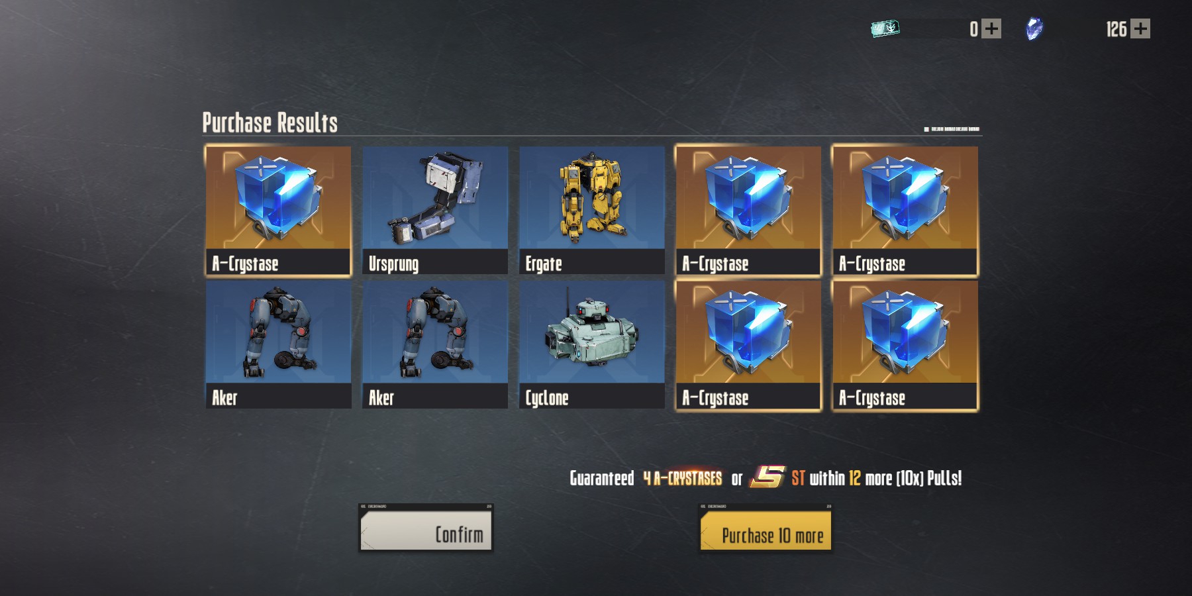Select top row fourth A-Crystase card
Image resolution: width=1192 pixels, height=596 pixels.
pyautogui.click(x=748, y=210)
